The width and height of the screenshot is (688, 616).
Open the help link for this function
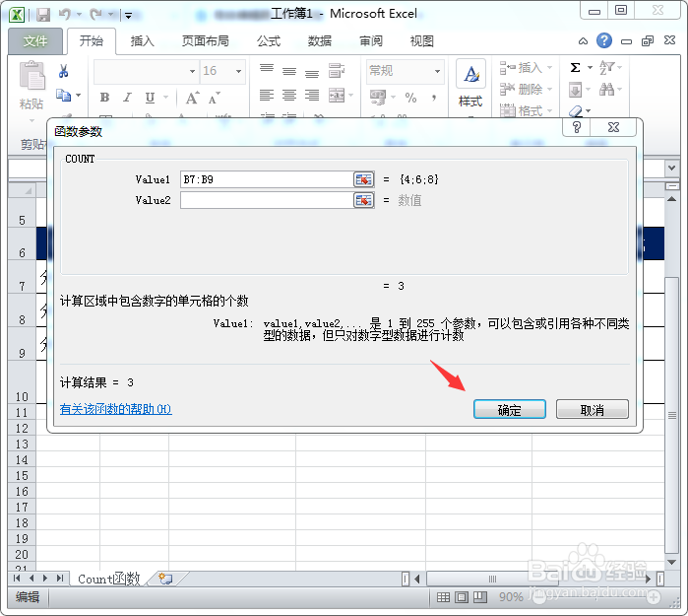pos(115,409)
